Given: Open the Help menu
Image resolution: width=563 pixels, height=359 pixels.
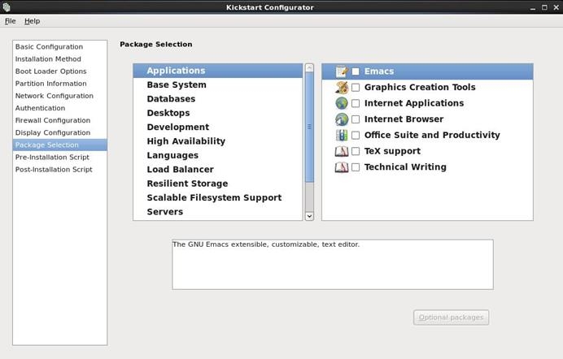Looking at the screenshot, I should point(32,21).
